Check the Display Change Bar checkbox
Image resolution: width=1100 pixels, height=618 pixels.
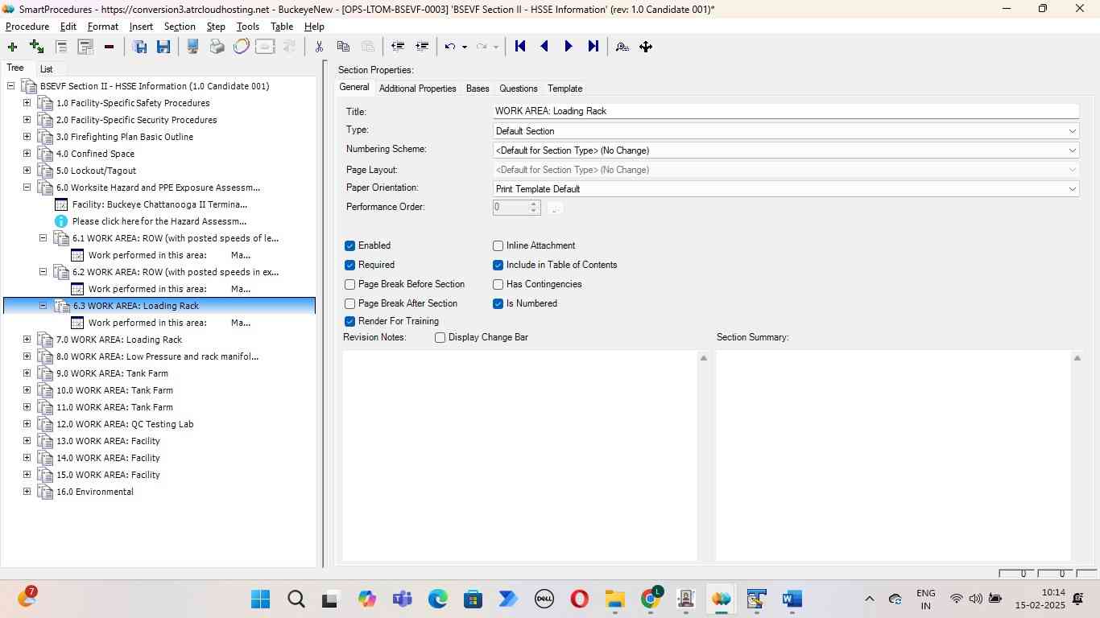pos(440,337)
